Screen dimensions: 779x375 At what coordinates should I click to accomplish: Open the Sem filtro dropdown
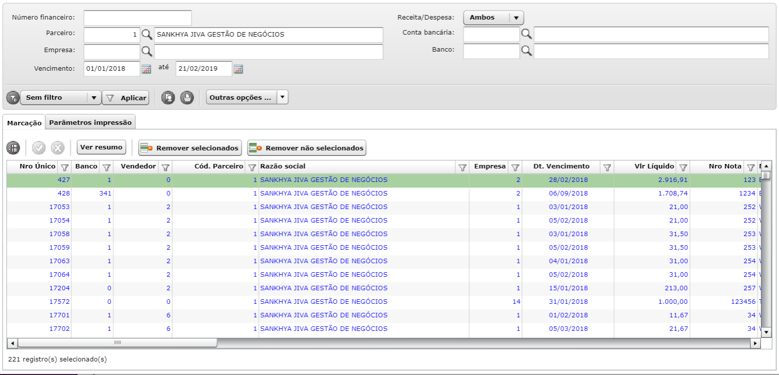(60, 98)
